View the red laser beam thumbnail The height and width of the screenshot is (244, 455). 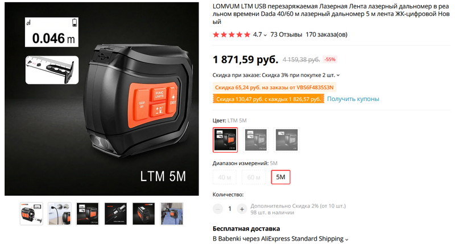tap(115, 214)
